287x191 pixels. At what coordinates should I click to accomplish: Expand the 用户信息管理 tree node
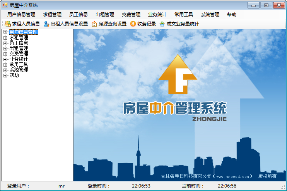tap(5, 32)
